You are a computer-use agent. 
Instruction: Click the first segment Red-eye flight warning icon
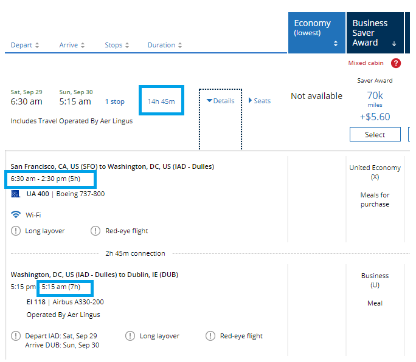(x=95, y=231)
